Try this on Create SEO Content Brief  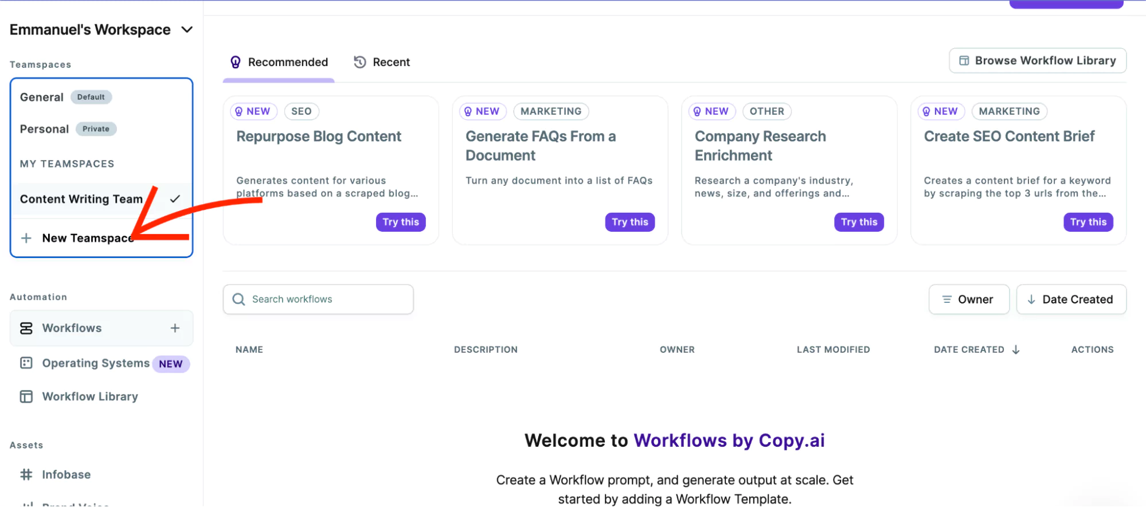pos(1088,222)
